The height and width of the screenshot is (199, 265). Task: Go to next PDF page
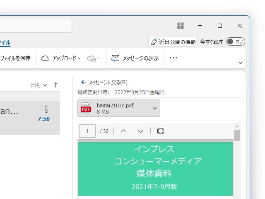pos(140,131)
